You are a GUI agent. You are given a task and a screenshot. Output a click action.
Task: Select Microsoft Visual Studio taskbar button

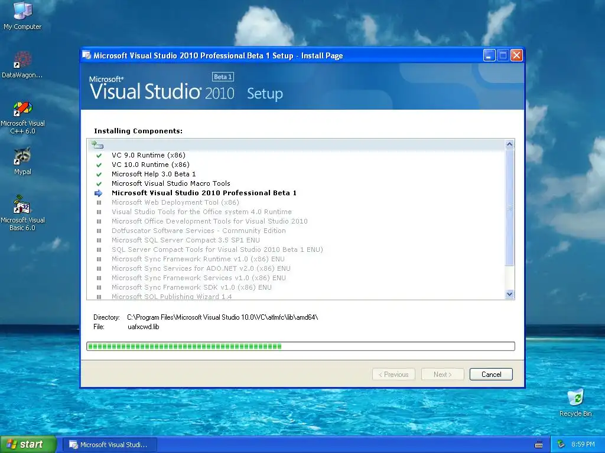click(109, 445)
